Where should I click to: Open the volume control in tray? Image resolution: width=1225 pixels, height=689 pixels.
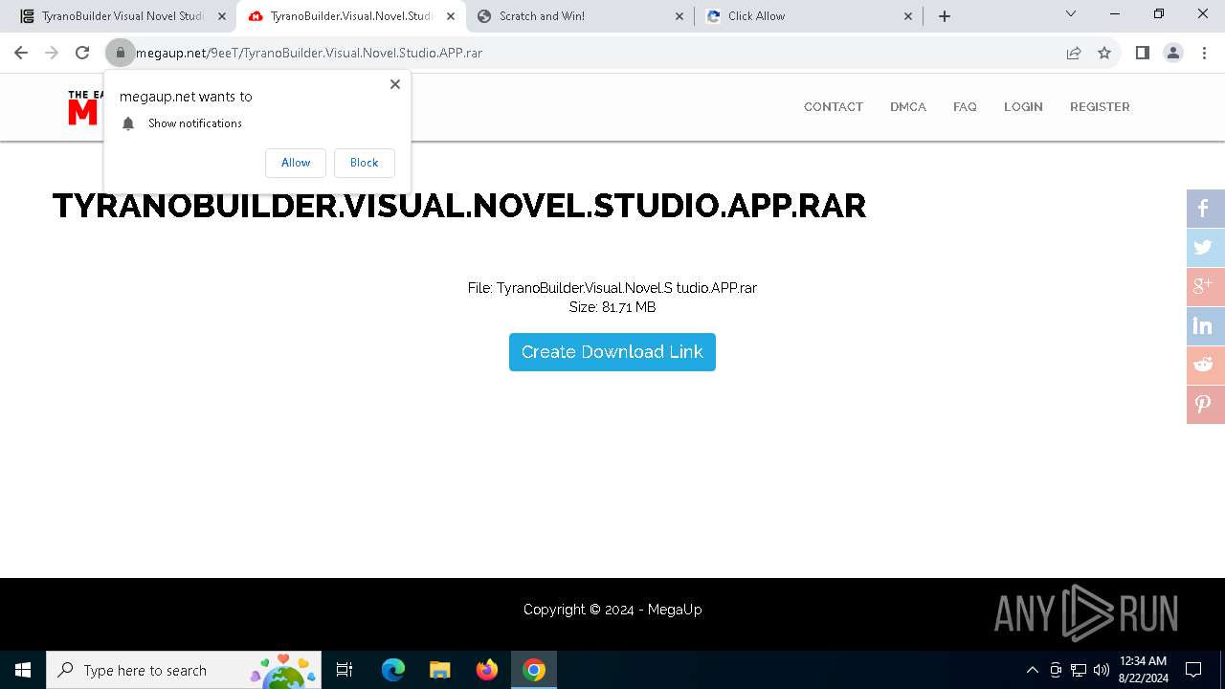pyautogui.click(x=1102, y=670)
